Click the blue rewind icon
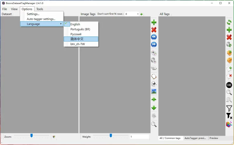 click(154, 37)
